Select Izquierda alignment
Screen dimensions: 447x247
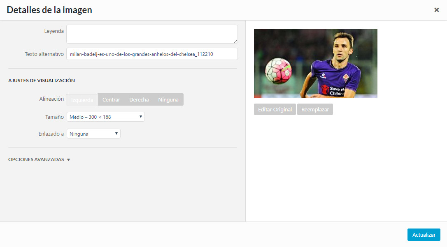[82, 99]
